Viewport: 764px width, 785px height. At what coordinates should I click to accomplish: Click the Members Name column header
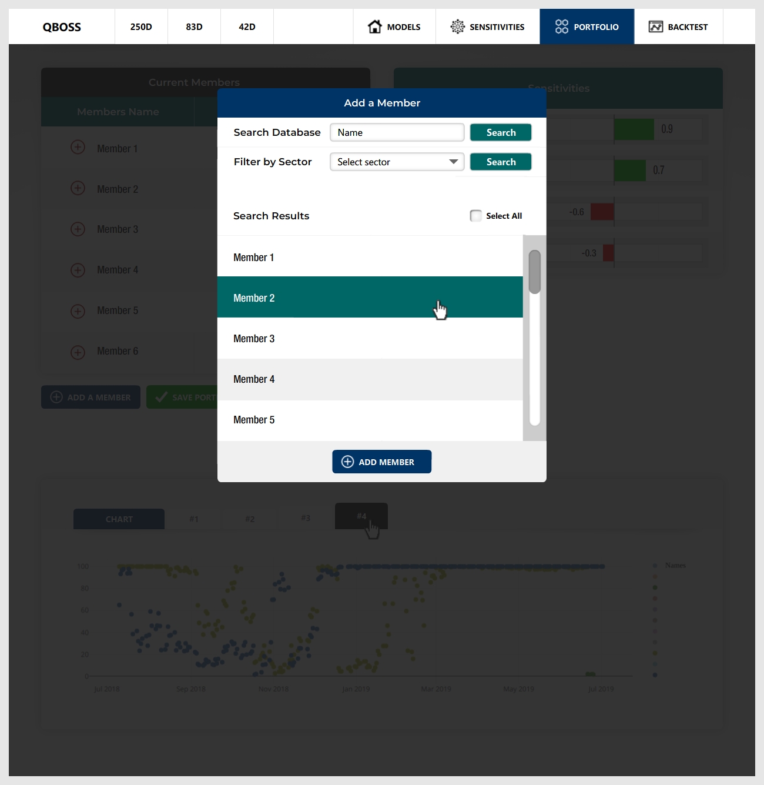118,112
